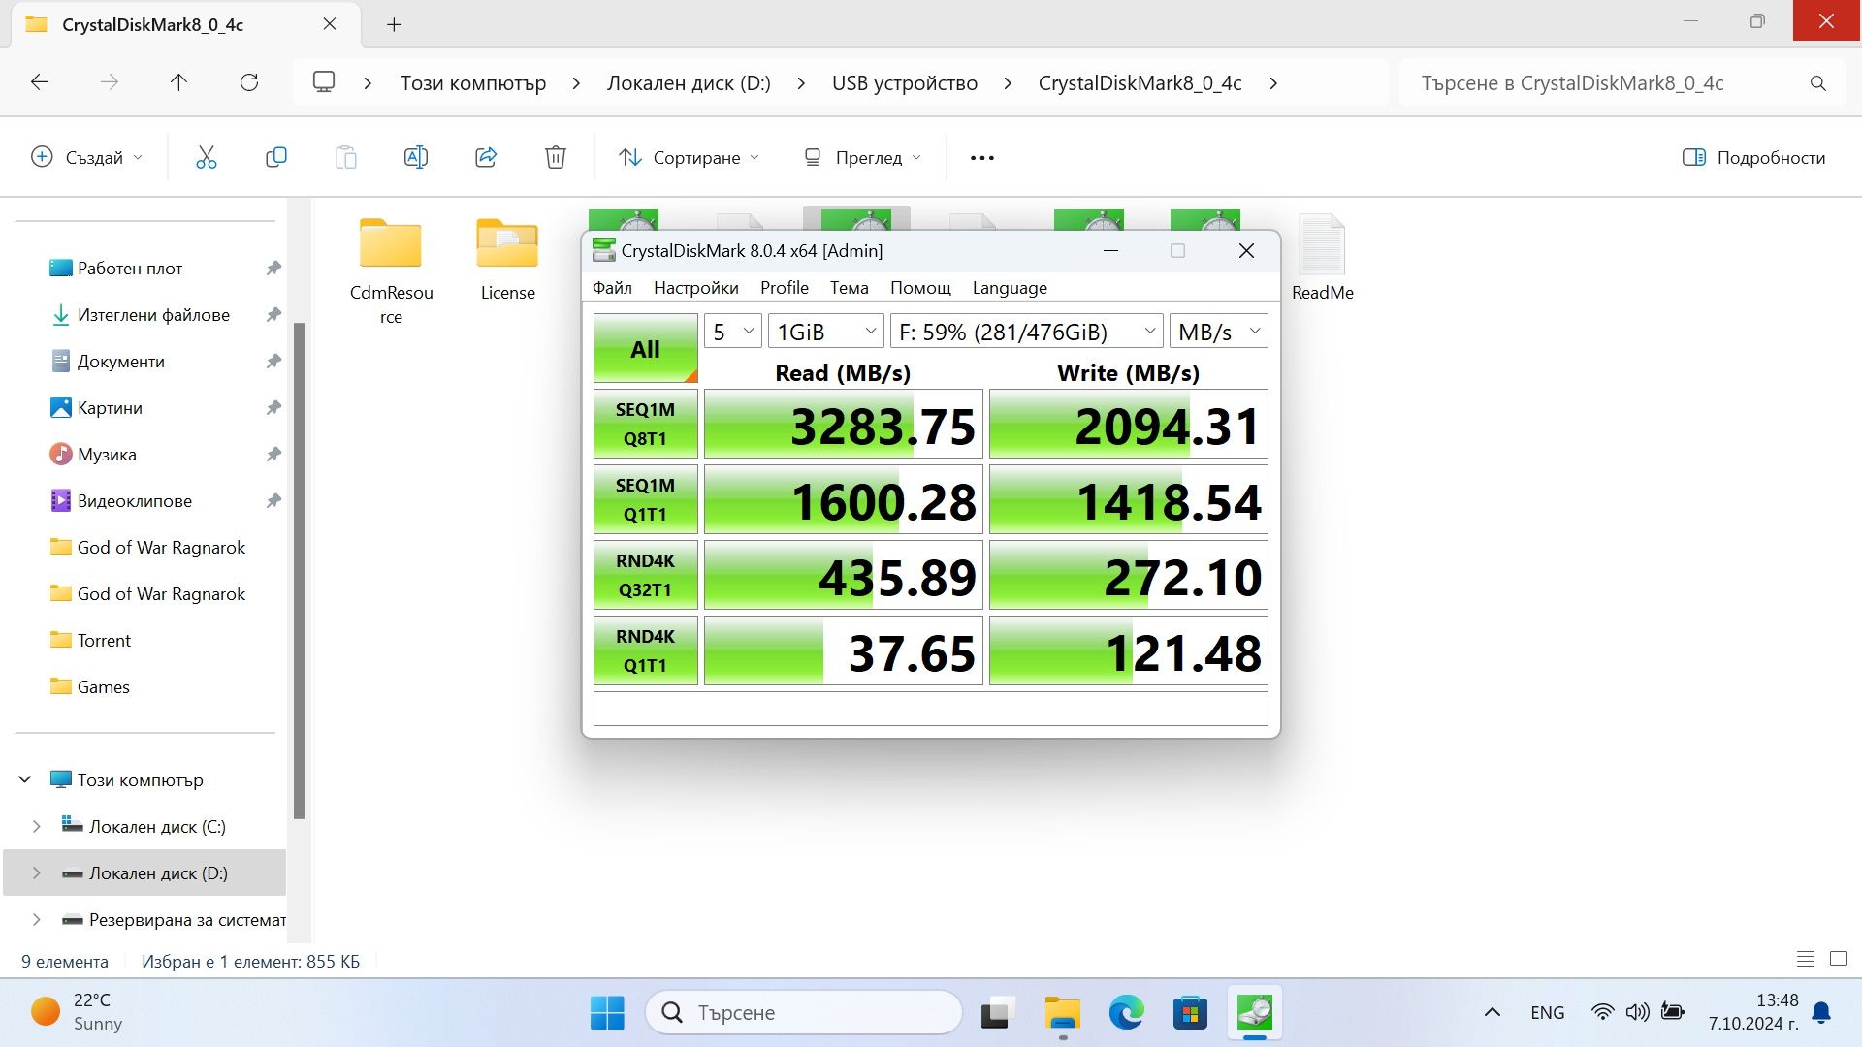Start all CrystalDiskMark benchmarks with All button
This screenshot has width=1862, height=1047.
[x=645, y=348]
